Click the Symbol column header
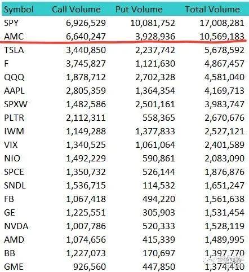 tap(19, 10)
